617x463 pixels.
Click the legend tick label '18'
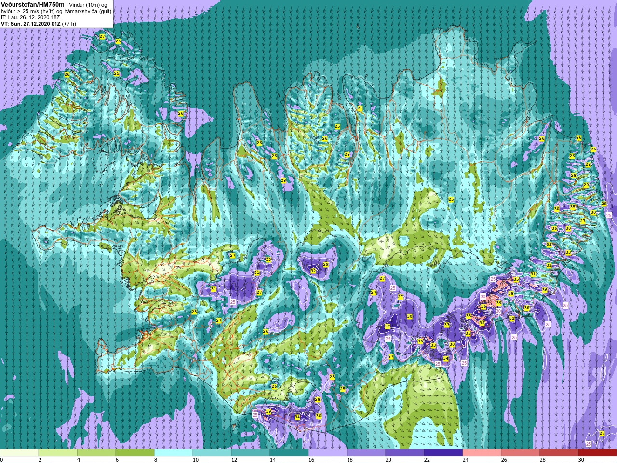pyautogui.click(x=350, y=460)
